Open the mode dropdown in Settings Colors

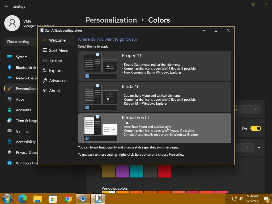[248, 109]
